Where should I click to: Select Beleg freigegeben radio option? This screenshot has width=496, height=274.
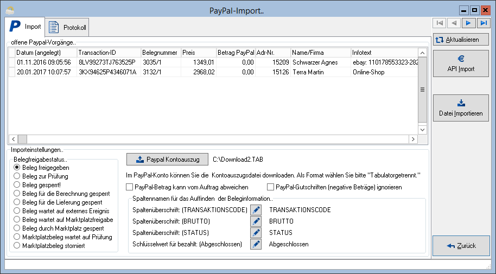(x=41, y=167)
